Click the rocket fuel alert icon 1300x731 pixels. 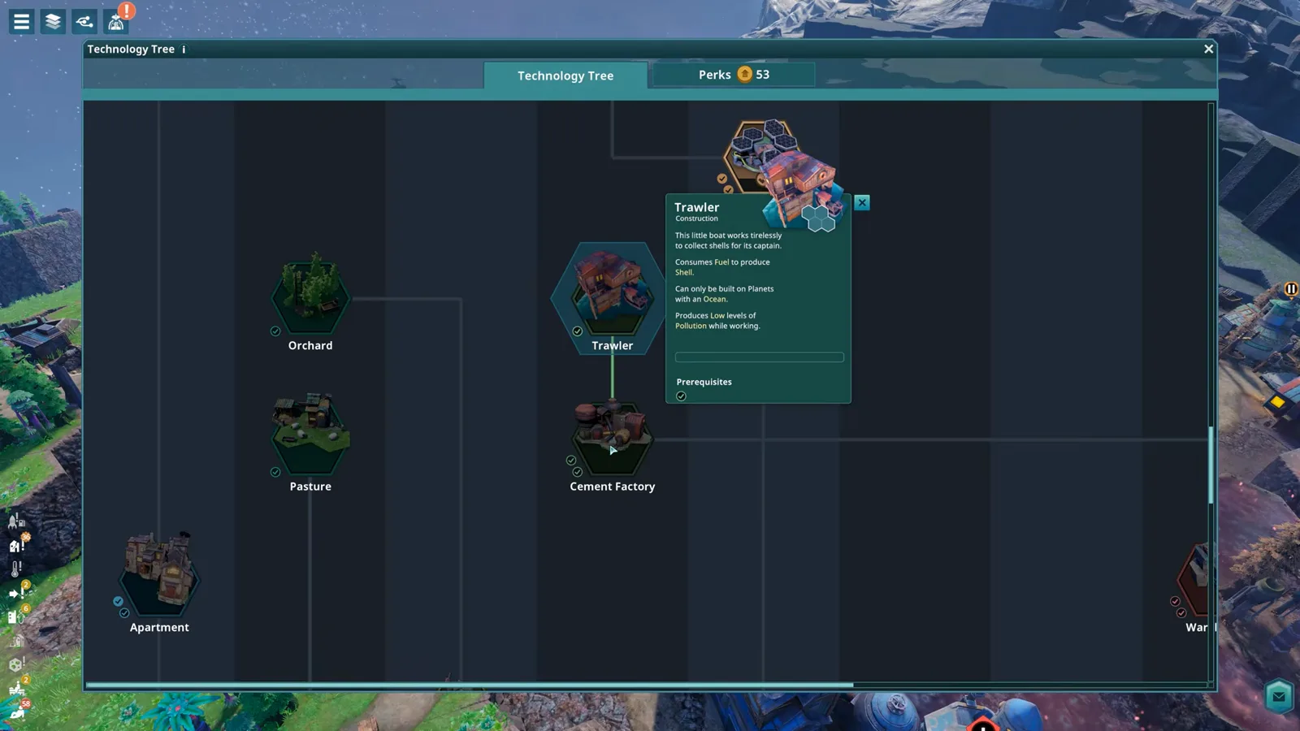pos(16,520)
